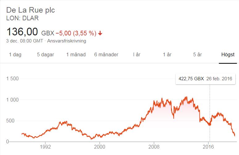Click the 136,00 share price value
This screenshot has width=239, height=155.
[x=22, y=32]
